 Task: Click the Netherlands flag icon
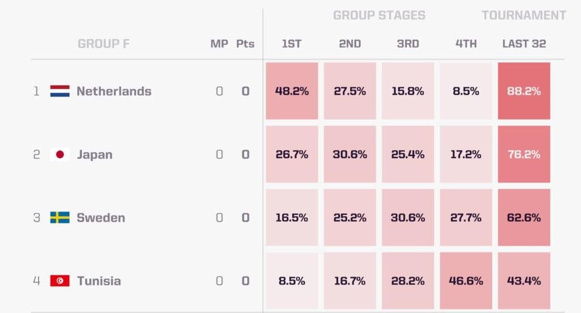click(x=60, y=91)
